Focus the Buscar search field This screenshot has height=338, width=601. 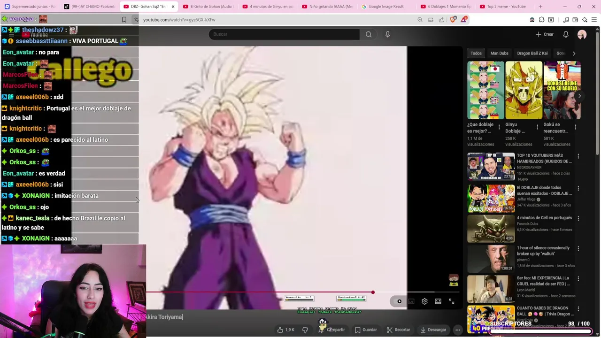point(285,34)
